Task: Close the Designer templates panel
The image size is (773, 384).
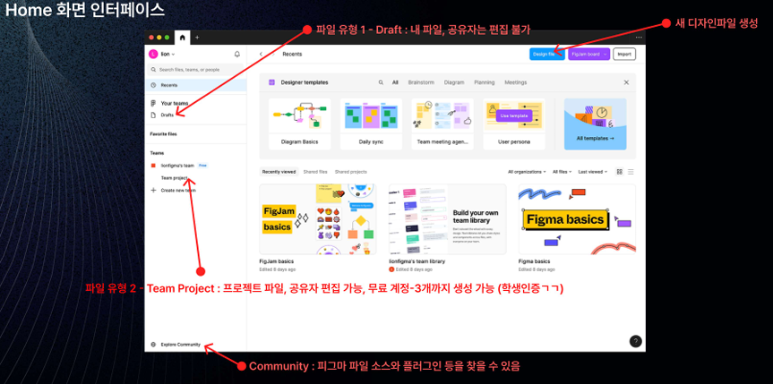Action: 626,82
